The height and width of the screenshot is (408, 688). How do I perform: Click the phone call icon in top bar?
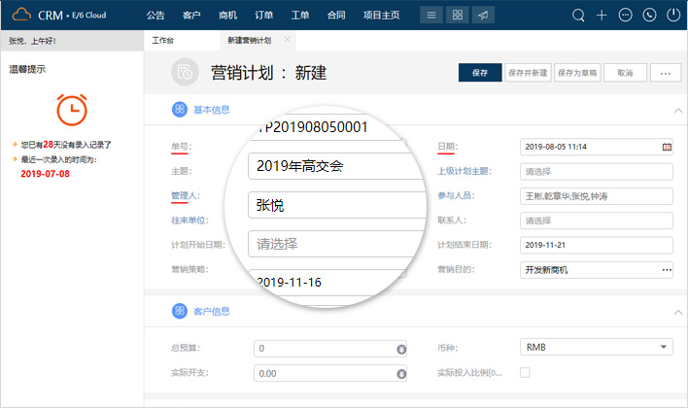click(x=649, y=16)
